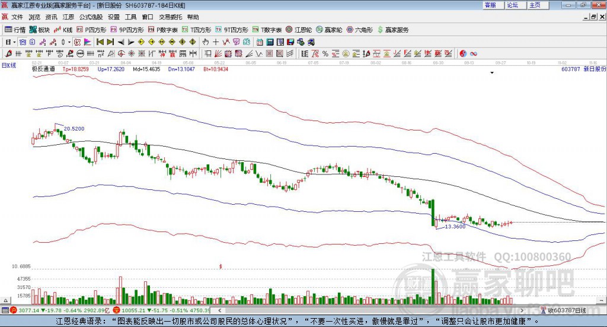The image size is (607, 327).
Task: Open the 9T四方形 tool
Action: point(232,30)
